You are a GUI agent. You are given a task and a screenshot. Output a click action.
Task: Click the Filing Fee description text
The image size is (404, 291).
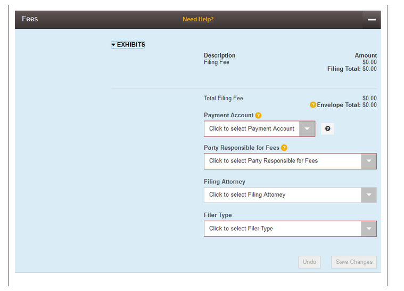(x=216, y=62)
